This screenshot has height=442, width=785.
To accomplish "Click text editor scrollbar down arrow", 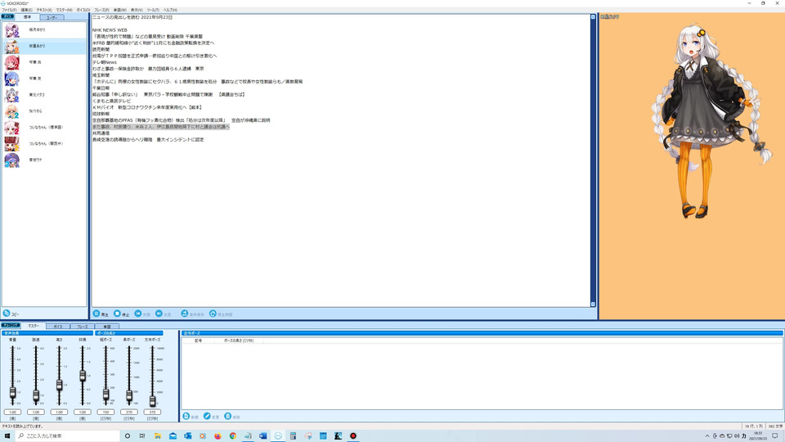I will 594,304.
